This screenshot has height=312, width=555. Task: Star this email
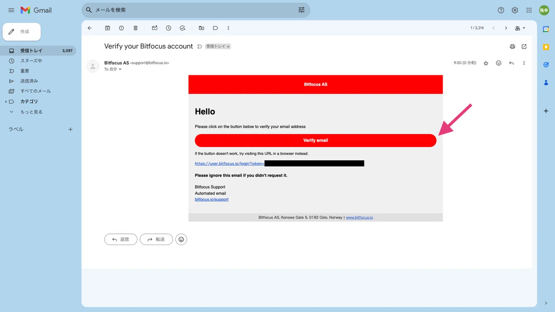pos(486,63)
